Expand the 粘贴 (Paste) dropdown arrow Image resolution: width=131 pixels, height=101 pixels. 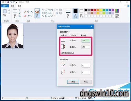5,17
